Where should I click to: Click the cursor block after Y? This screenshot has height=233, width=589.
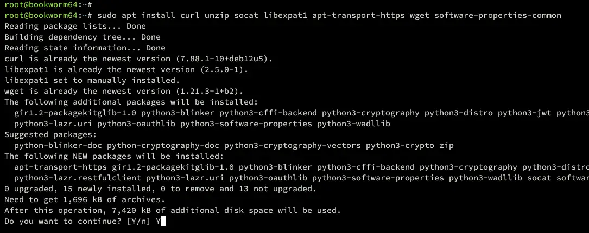pyautogui.click(x=163, y=222)
